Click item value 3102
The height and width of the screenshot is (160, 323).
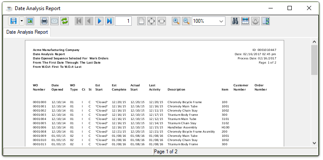click(x=225, y=123)
